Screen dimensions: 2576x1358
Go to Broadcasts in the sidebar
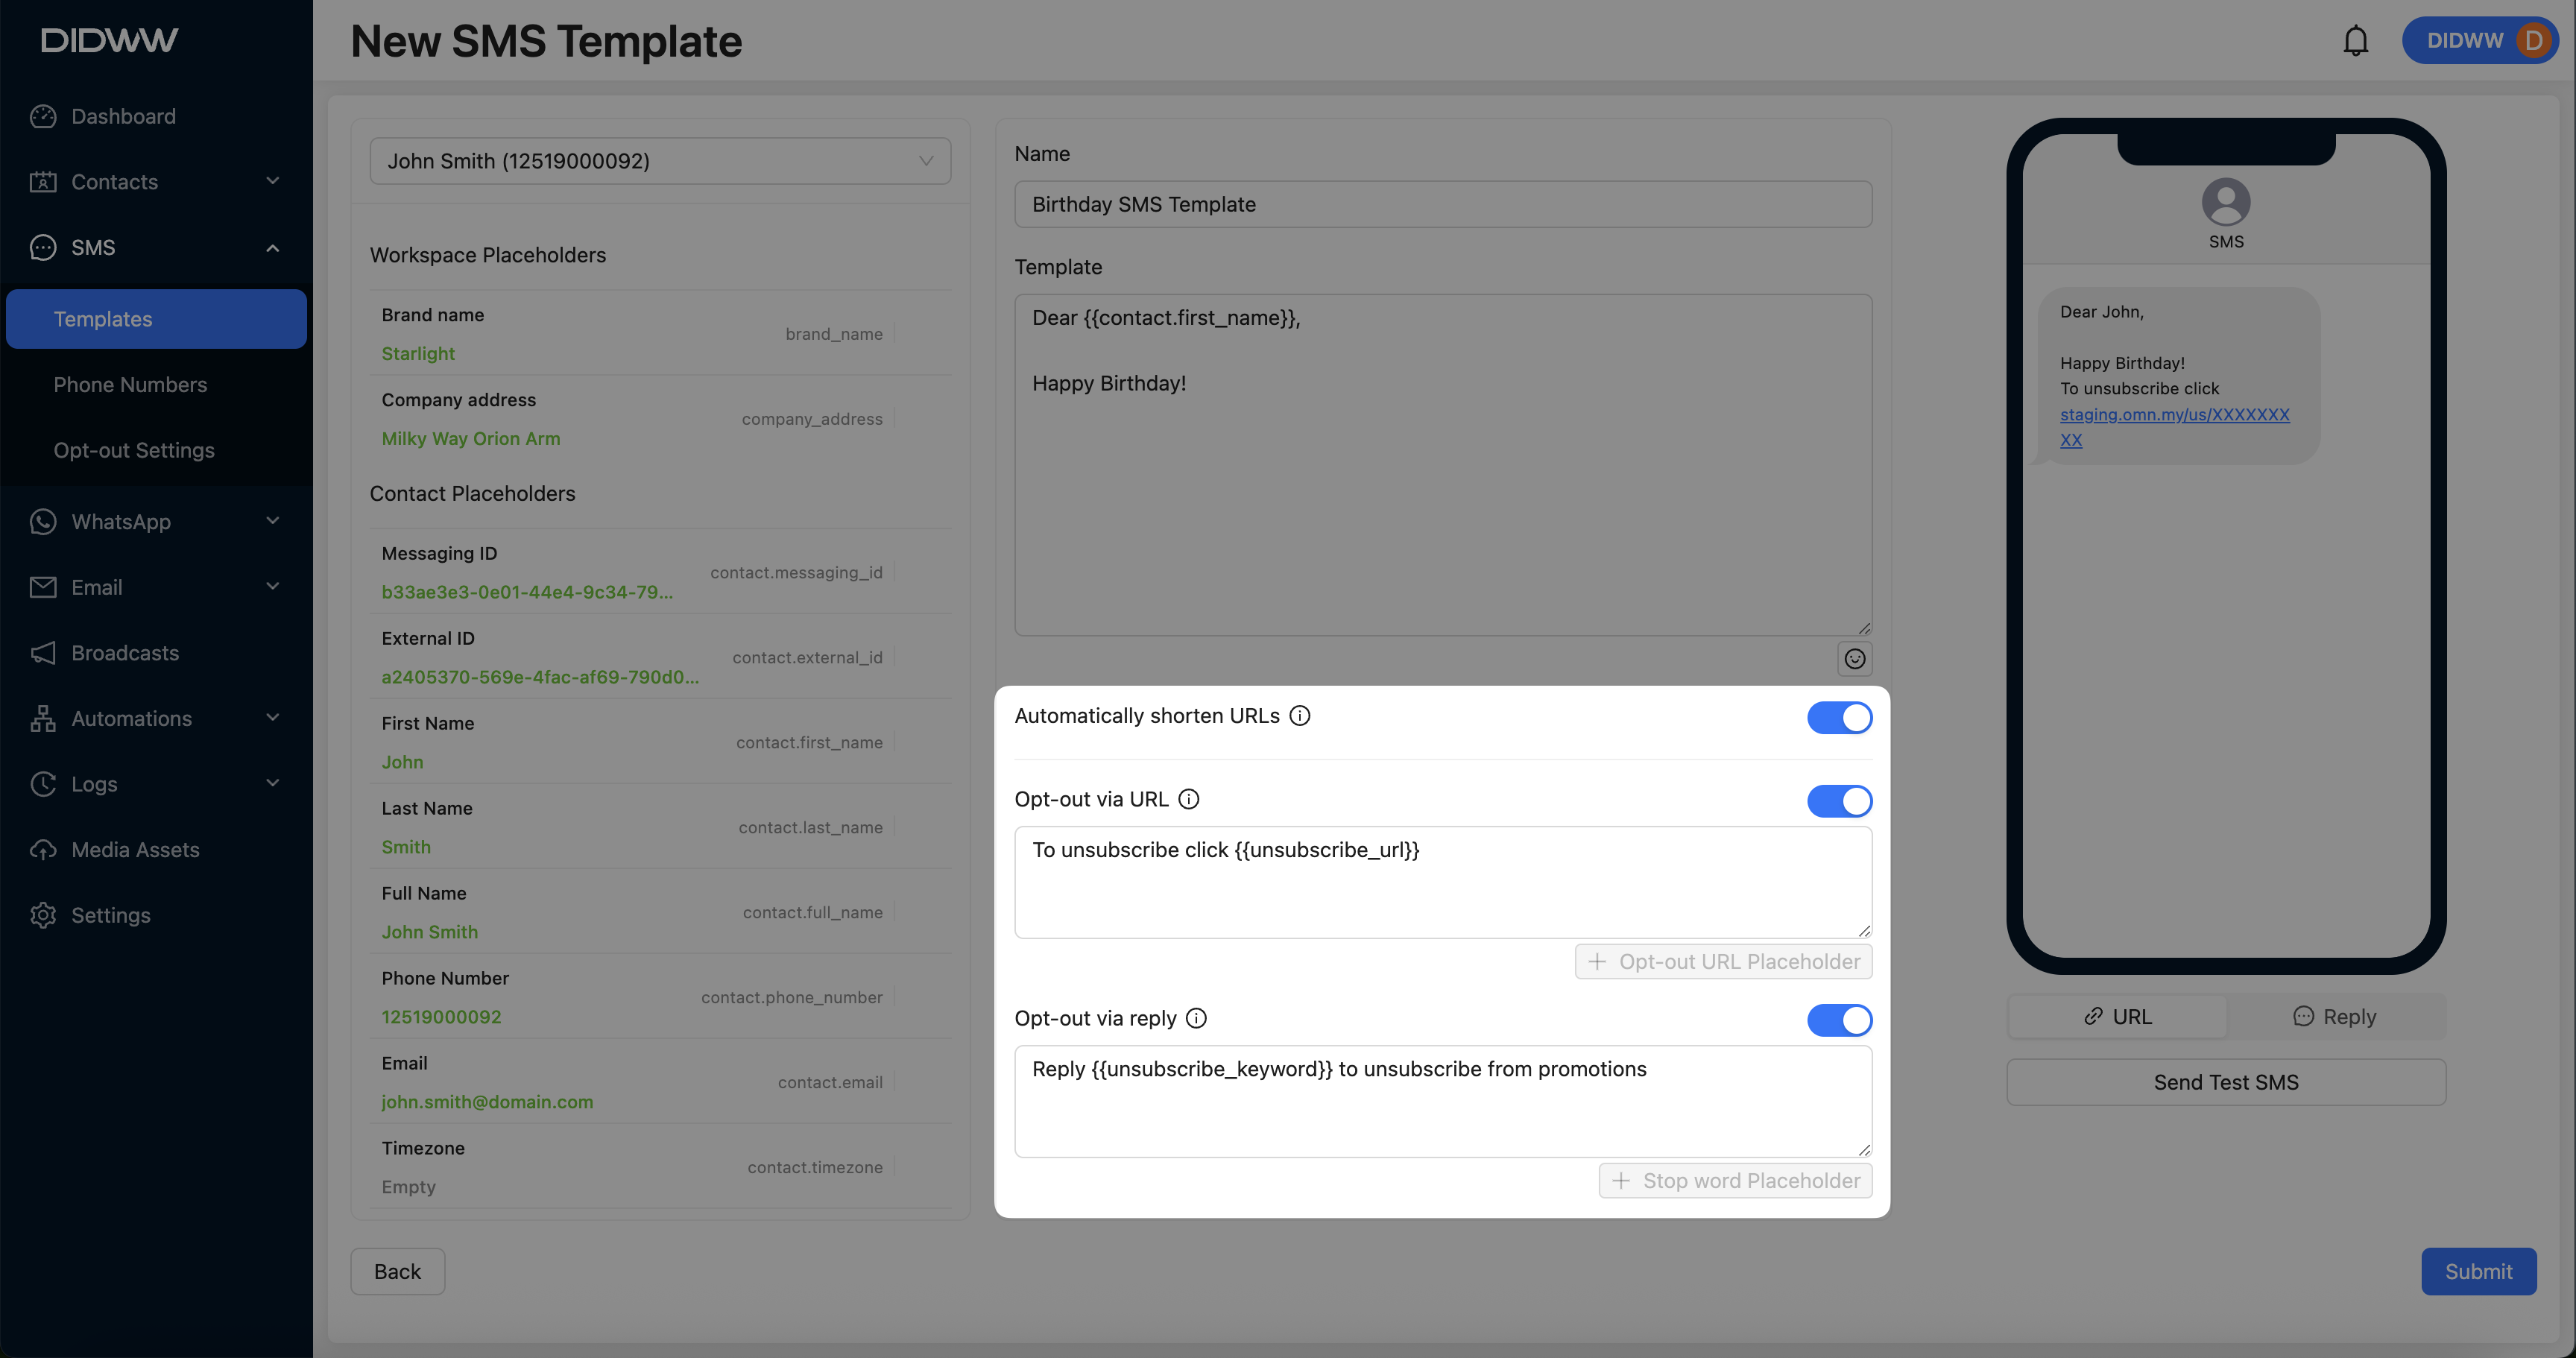[x=125, y=653]
